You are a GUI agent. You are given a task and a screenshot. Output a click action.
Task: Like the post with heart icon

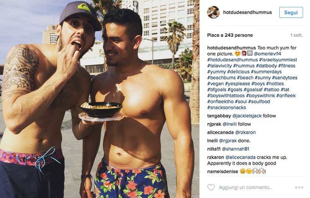coord(211,187)
